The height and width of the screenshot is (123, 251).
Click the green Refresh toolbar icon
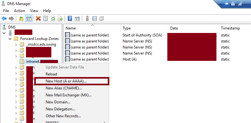pyautogui.click(x=53, y=19)
